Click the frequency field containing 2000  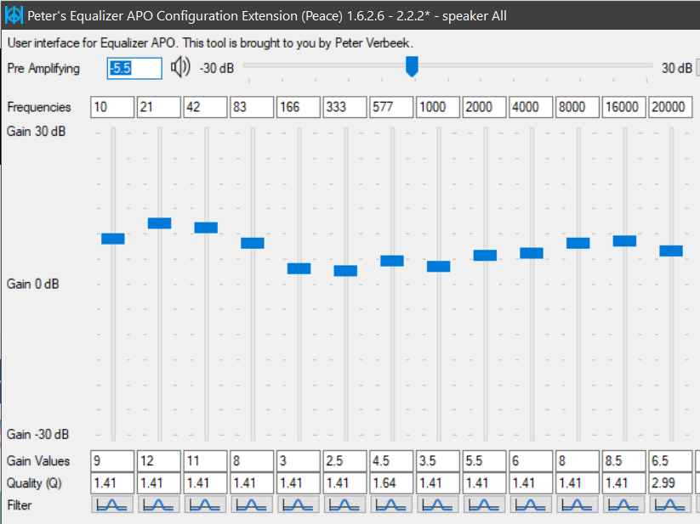(483, 107)
